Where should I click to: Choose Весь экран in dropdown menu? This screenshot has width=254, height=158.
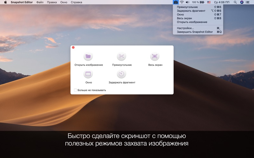pos(198,18)
